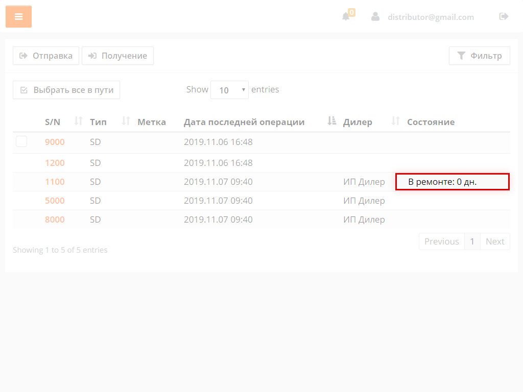
Task: Go to Previous page
Action: pyautogui.click(x=441, y=241)
